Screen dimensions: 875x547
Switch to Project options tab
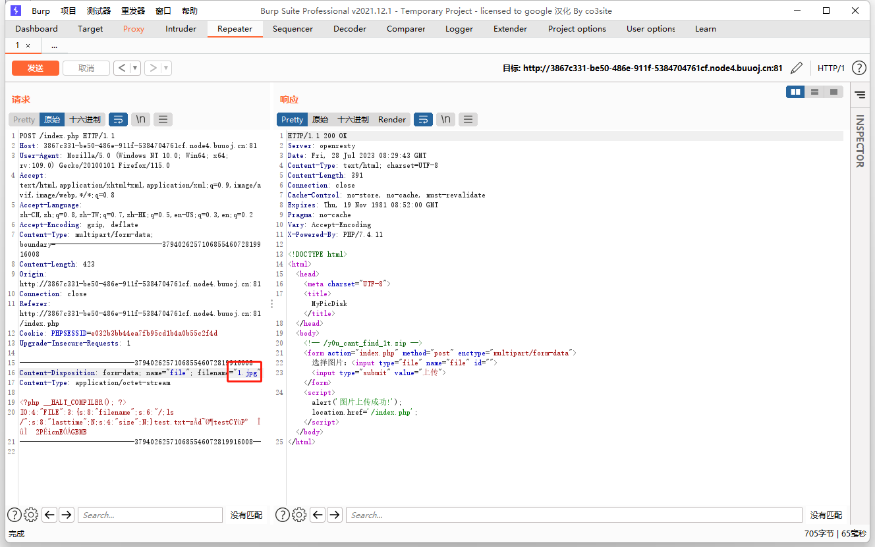coord(577,29)
